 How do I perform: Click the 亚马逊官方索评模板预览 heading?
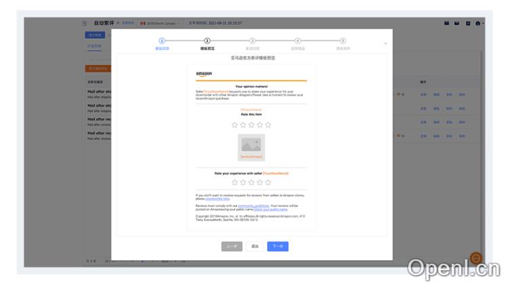tap(253, 58)
